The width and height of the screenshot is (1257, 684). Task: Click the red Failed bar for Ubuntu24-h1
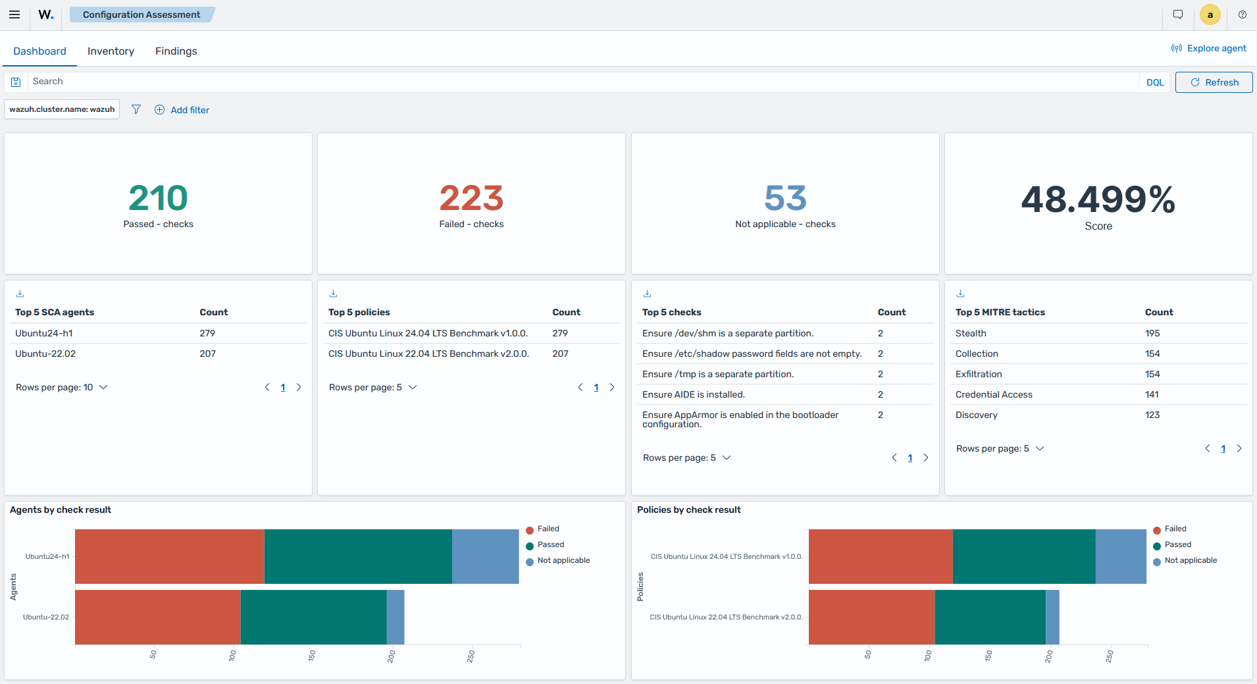[x=170, y=556]
